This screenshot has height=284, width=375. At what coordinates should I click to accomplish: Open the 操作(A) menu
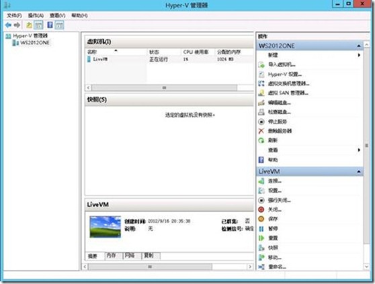[x=36, y=15]
